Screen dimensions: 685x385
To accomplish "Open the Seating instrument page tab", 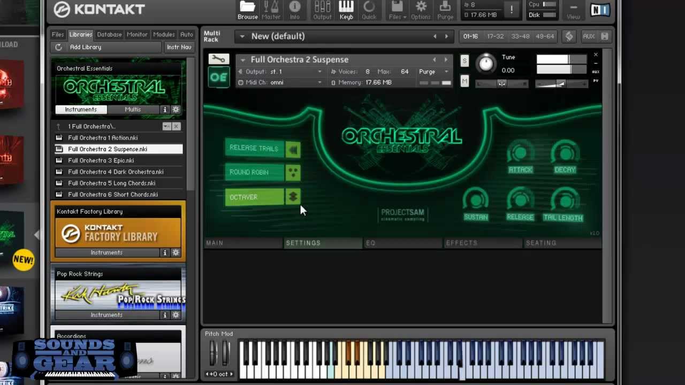I will tap(562, 243).
